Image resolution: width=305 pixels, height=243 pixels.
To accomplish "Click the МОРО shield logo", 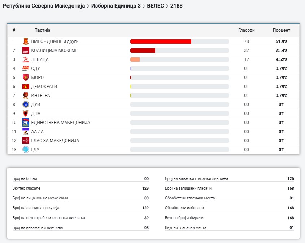I will 26,78.
